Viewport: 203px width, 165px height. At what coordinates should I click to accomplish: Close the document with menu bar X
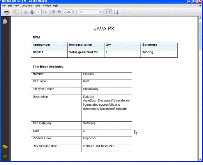point(200,6)
